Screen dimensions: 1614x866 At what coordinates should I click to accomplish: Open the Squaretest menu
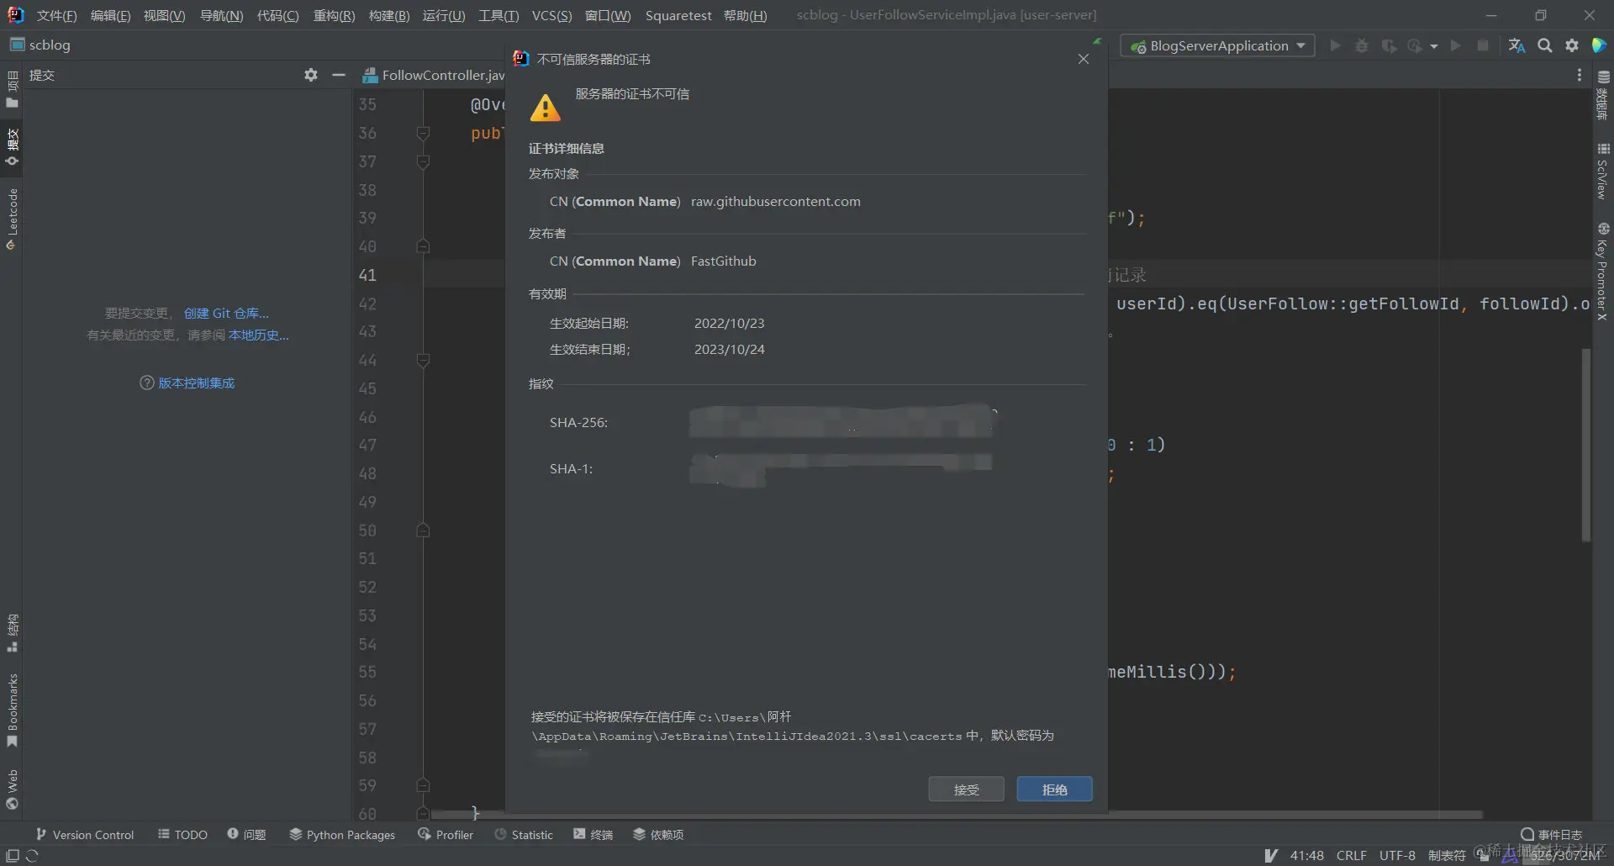[x=678, y=15]
